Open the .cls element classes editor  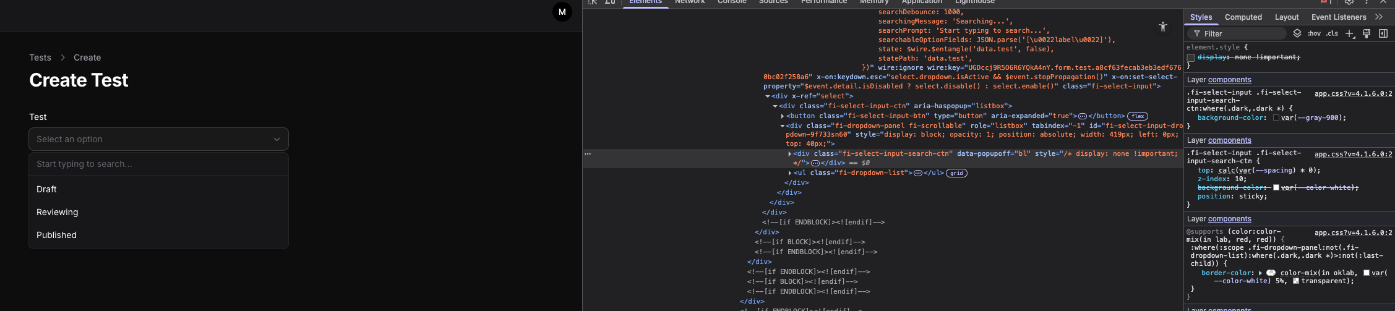pyautogui.click(x=1332, y=33)
